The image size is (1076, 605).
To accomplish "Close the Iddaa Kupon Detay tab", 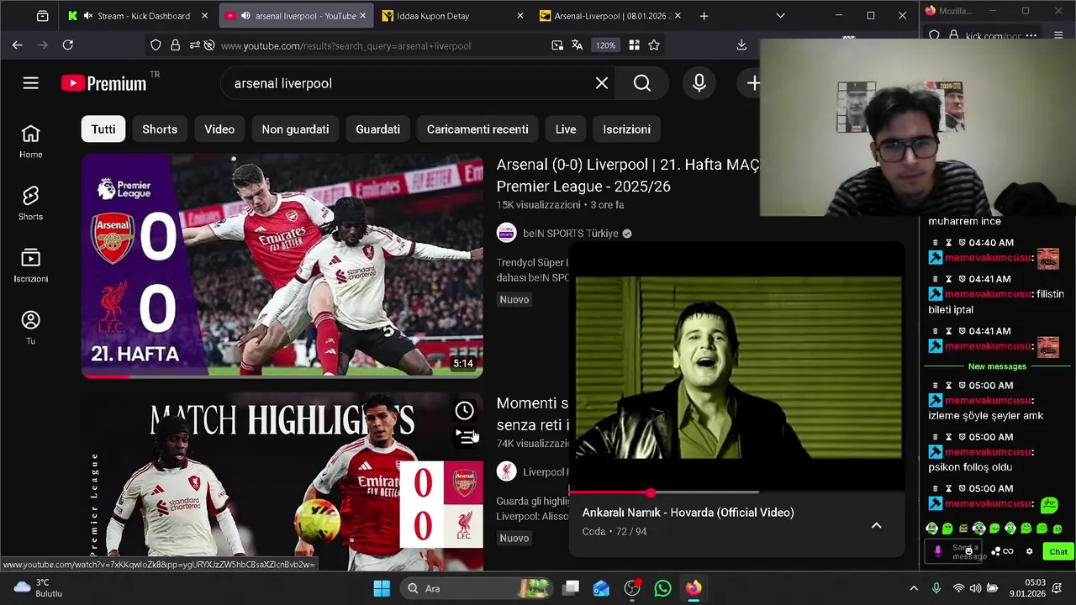I will (x=520, y=16).
